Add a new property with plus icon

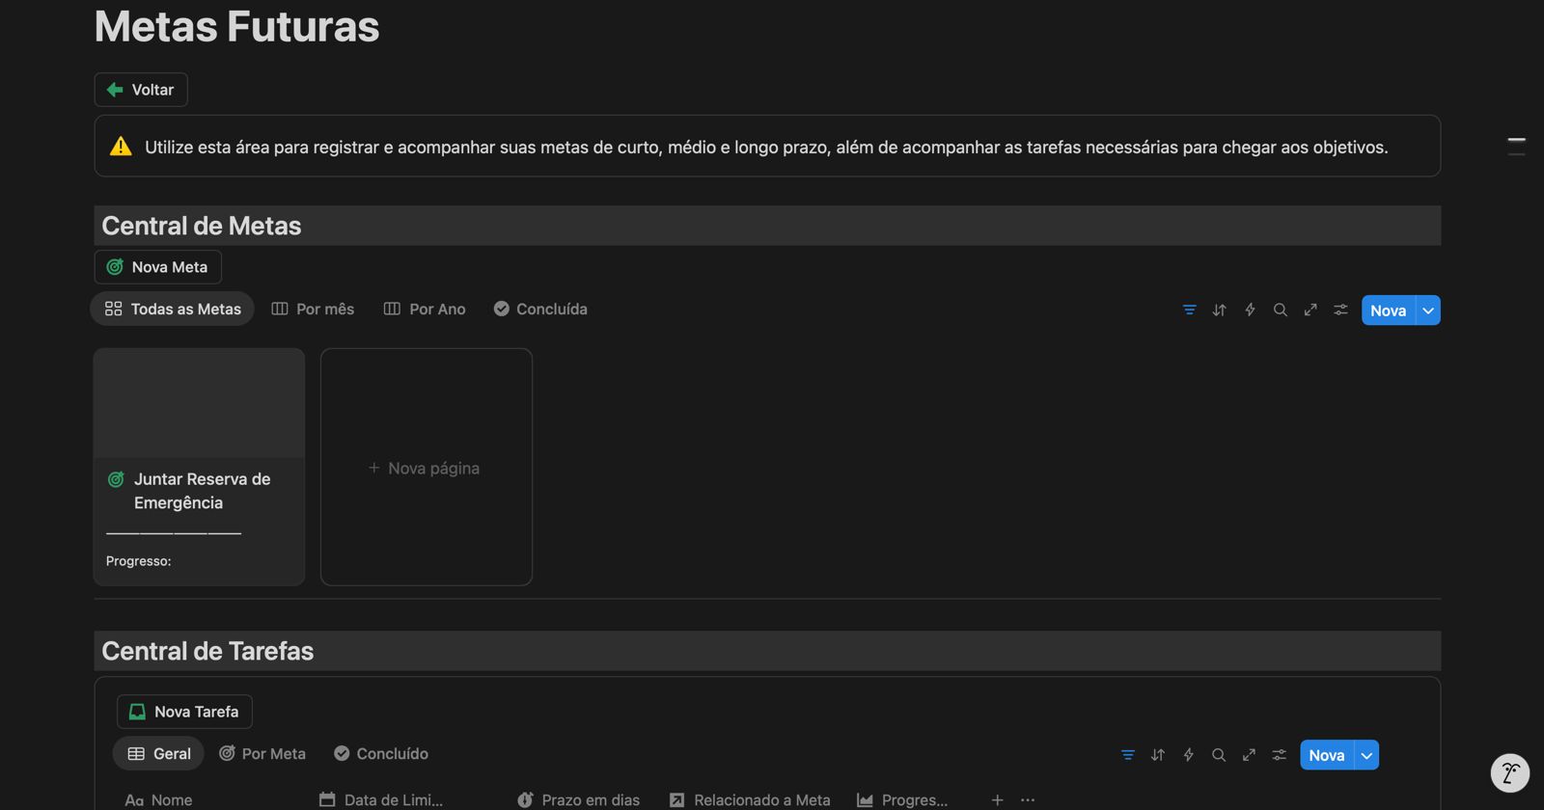click(x=997, y=799)
